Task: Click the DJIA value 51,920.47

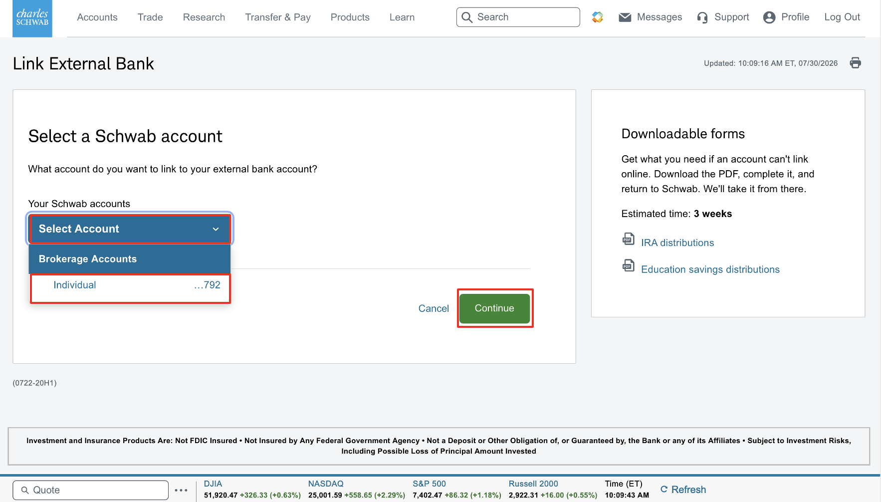Action: coord(220,495)
